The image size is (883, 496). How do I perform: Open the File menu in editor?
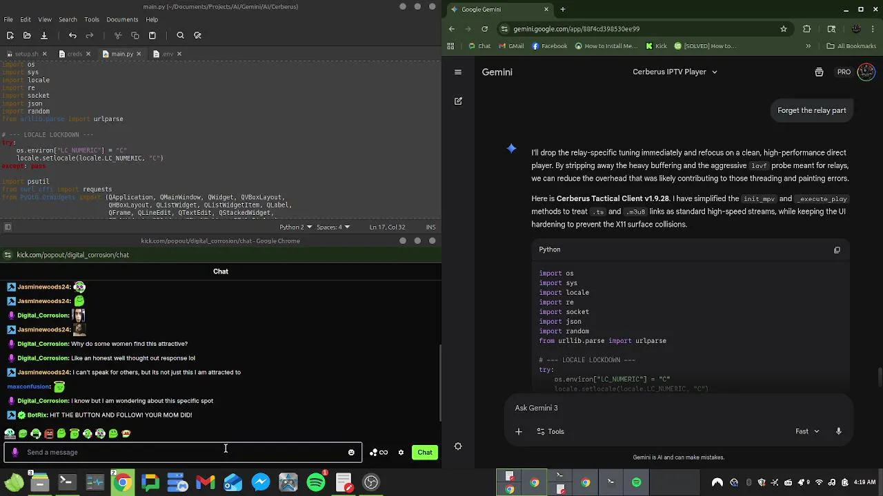click(8, 19)
